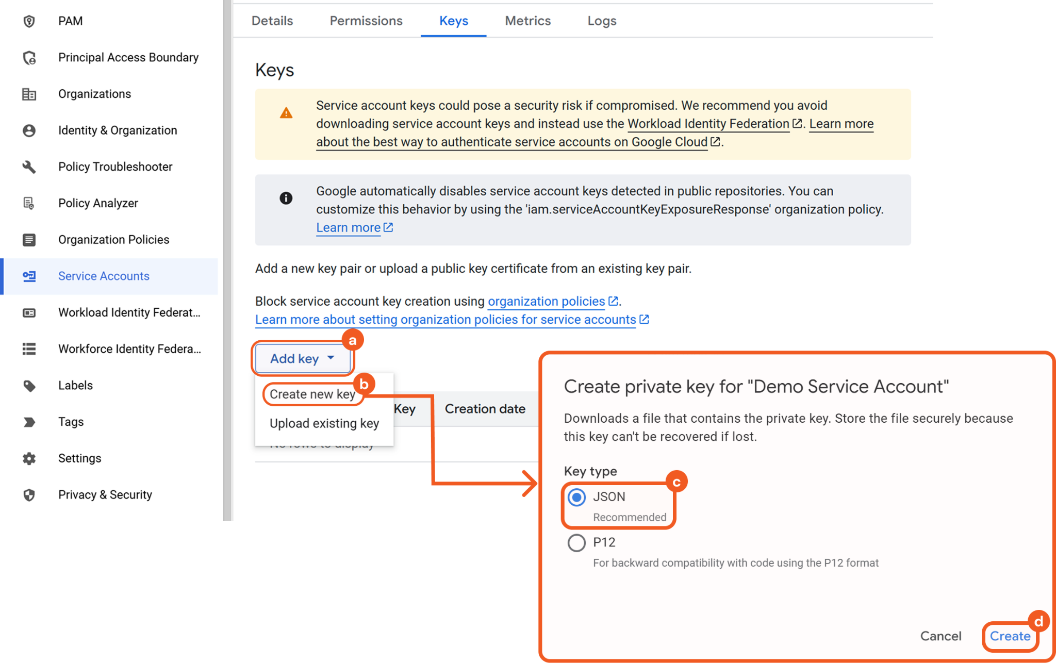Click the Labels tag icon
1056x663 pixels.
29,386
